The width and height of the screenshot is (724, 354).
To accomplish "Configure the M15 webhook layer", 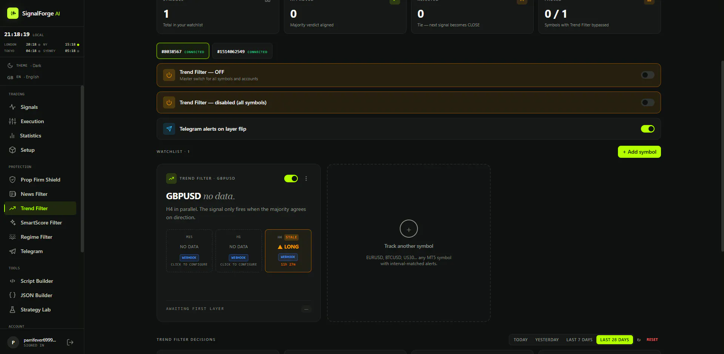I will tap(189, 251).
